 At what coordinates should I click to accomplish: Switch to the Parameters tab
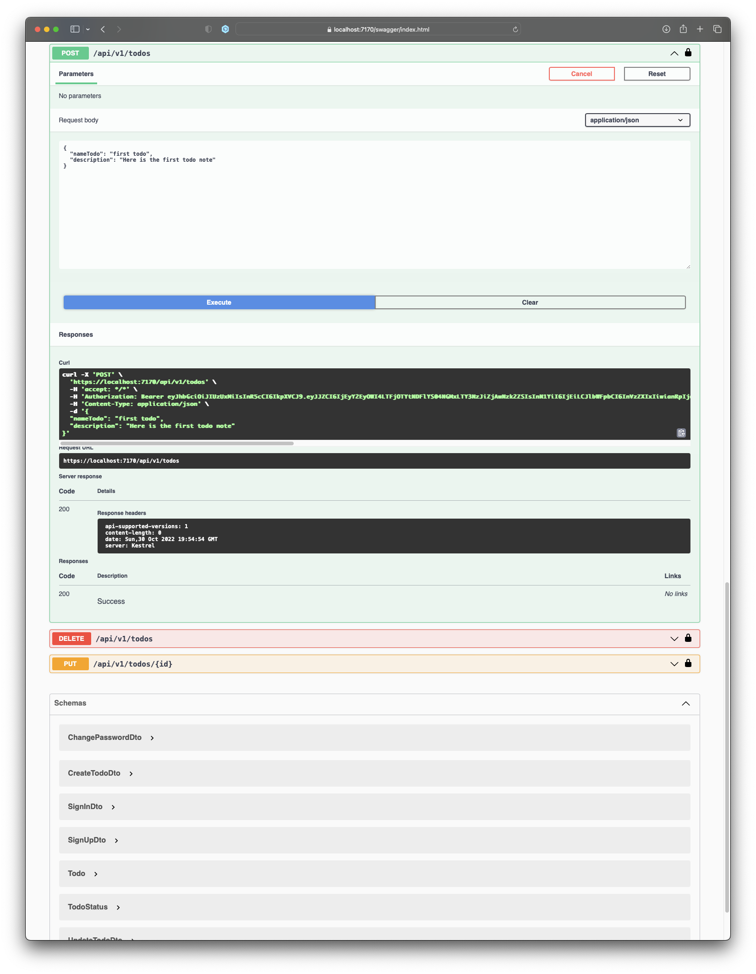76,73
